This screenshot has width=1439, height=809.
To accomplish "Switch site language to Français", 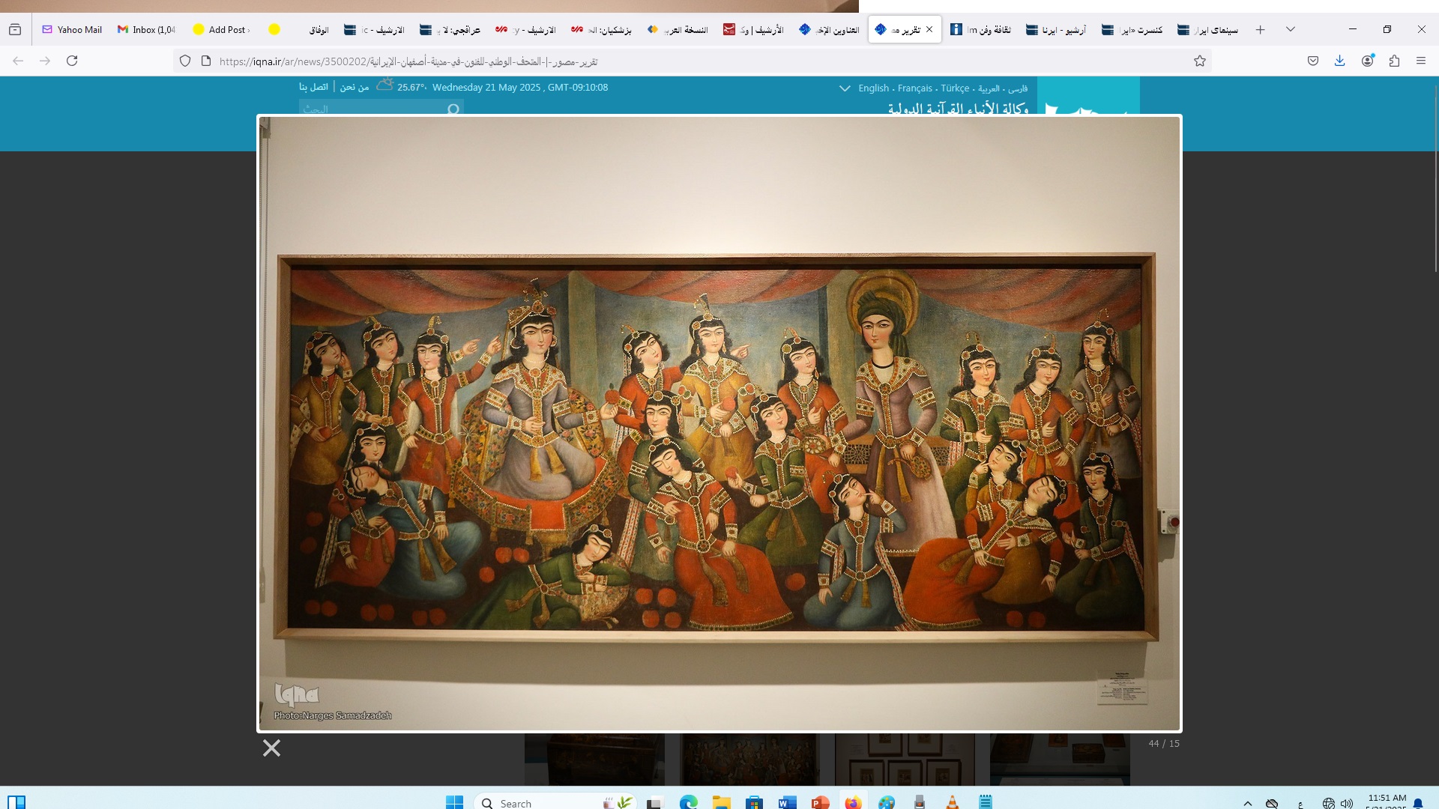I will (915, 88).
